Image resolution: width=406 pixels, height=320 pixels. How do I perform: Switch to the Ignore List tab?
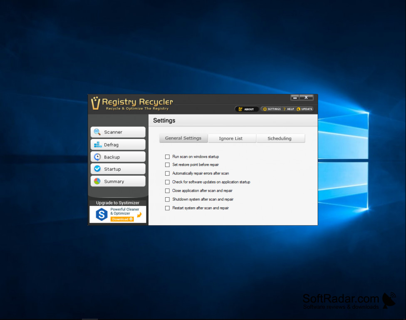pos(232,139)
